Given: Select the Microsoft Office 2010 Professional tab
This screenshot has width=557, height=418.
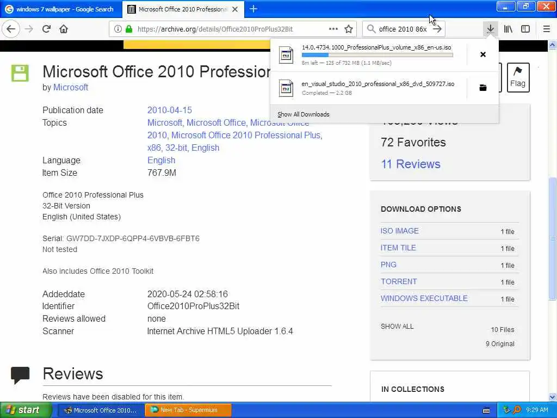Looking at the screenshot, I should pos(183,9).
